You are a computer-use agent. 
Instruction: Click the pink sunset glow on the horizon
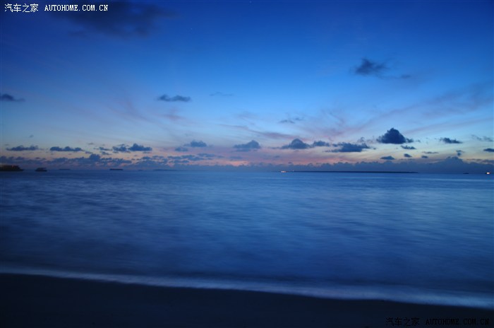(x=233, y=162)
